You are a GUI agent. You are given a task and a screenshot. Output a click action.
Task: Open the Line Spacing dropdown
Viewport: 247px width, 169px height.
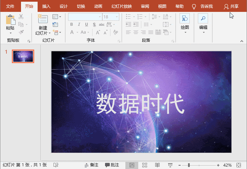click(x=160, y=17)
